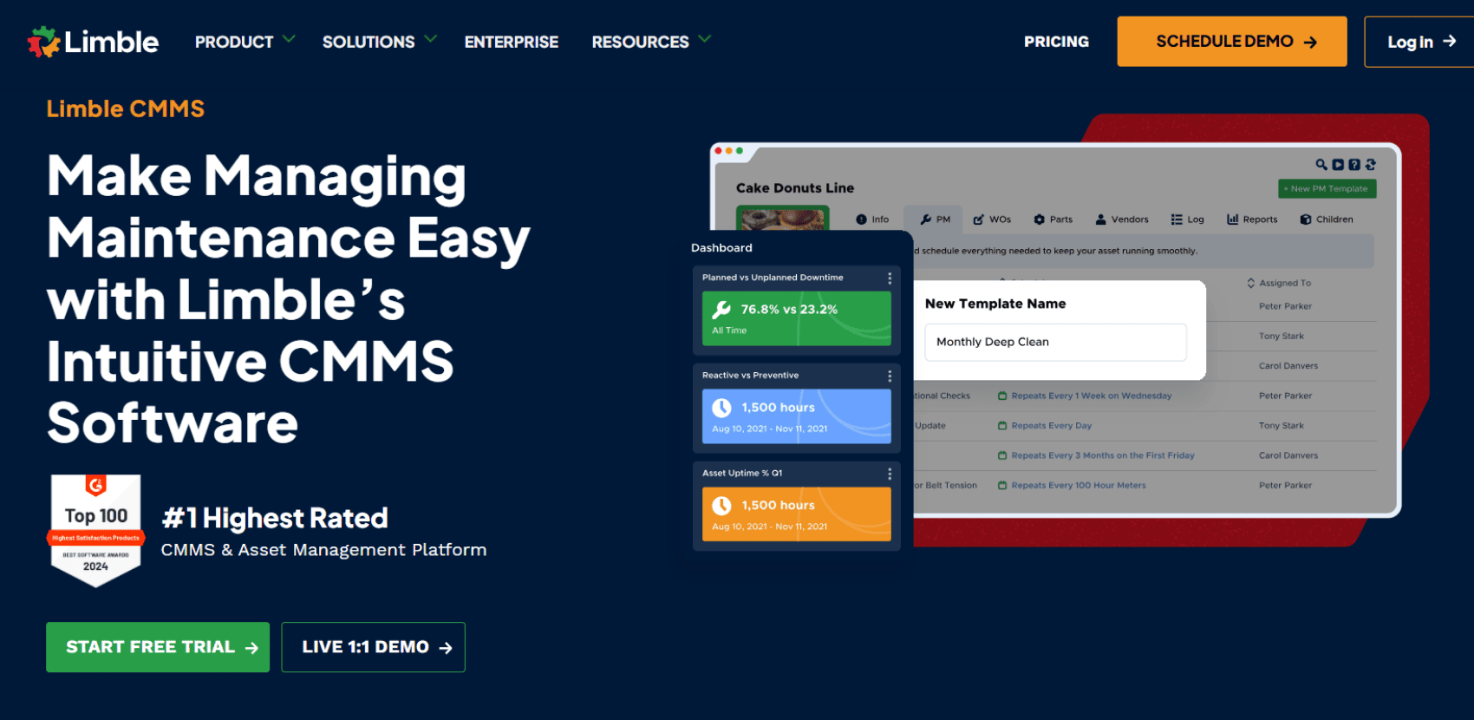The width and height of the screenshot is (1474, 720).
Task: Click 'Repeats Every 1 Week on Wednesday'
Action: 1092,396
